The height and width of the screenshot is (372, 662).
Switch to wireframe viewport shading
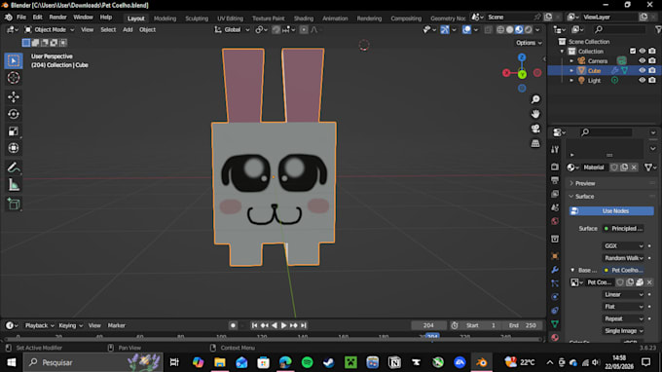click(500, 29)
